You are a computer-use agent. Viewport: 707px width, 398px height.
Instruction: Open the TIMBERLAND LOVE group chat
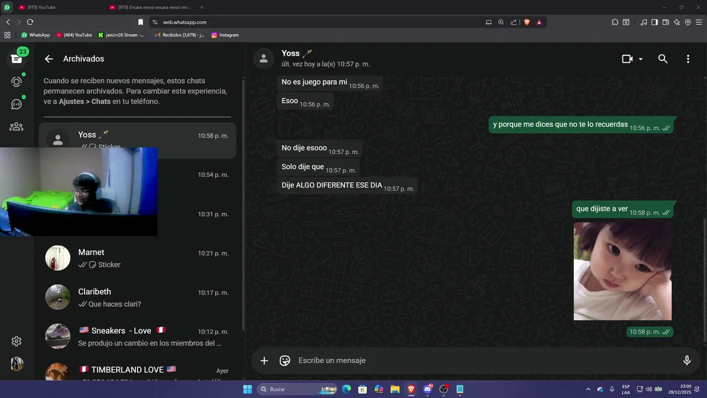pos(138,370)
